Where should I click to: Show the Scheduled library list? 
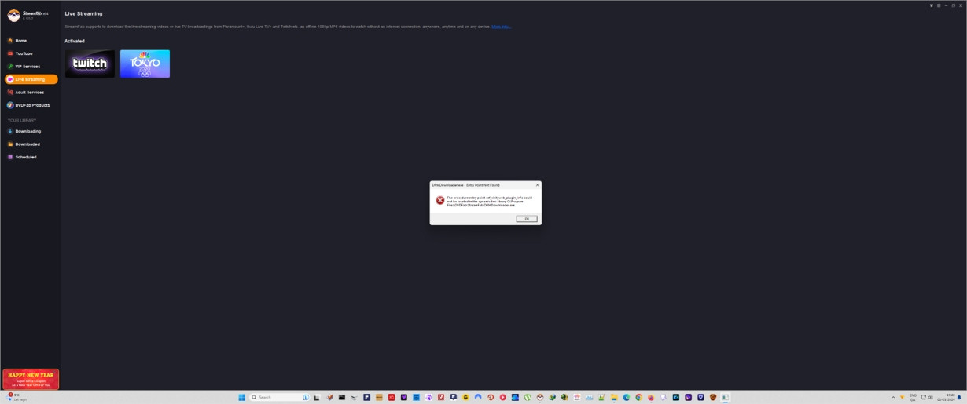[x=25, y=157]
